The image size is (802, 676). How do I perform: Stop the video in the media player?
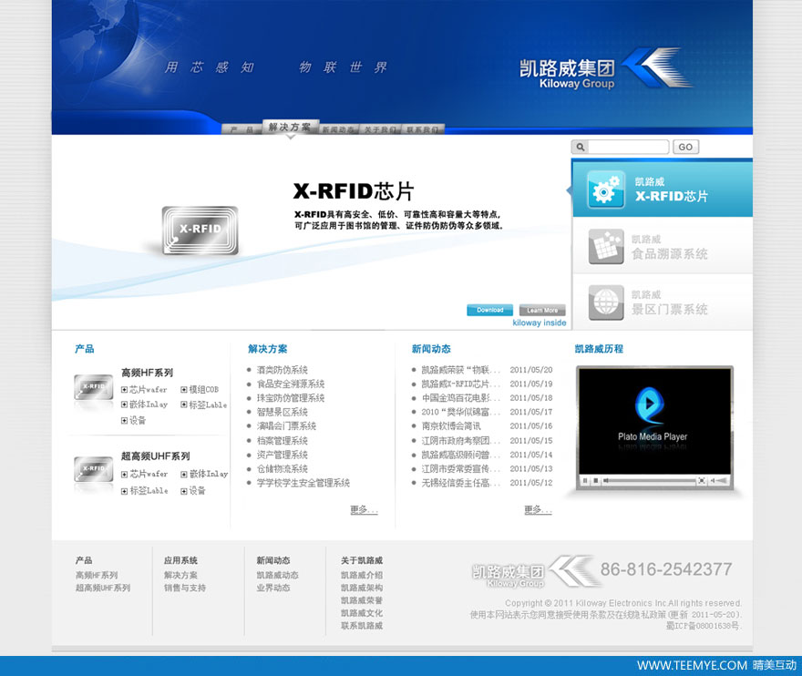point(595,481)
